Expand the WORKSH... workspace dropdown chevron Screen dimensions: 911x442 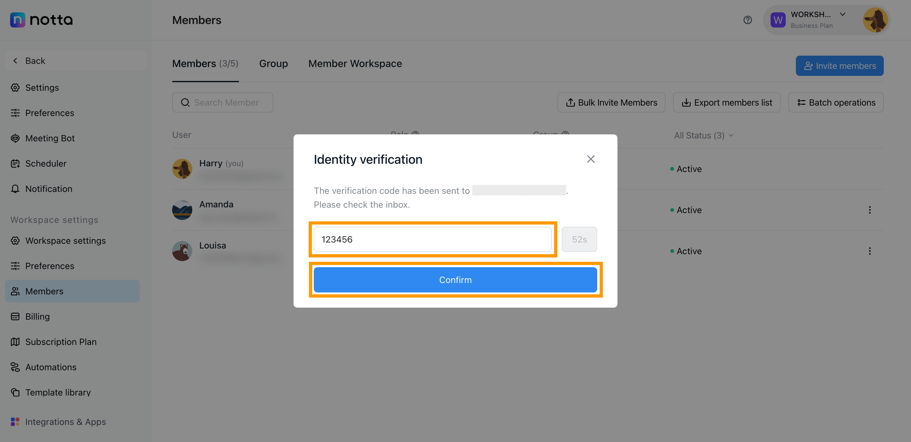pos(842,15)
